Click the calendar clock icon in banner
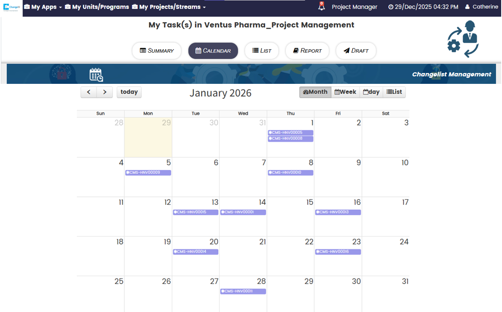The height and width of the screenshot is (312, 502). tap(96, 75)
